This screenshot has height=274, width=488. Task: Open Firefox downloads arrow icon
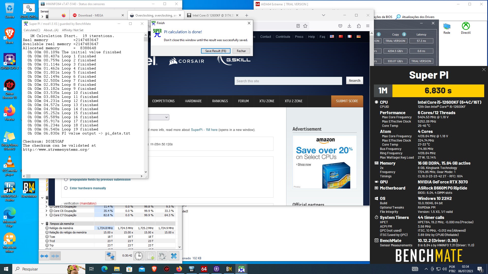349,26
